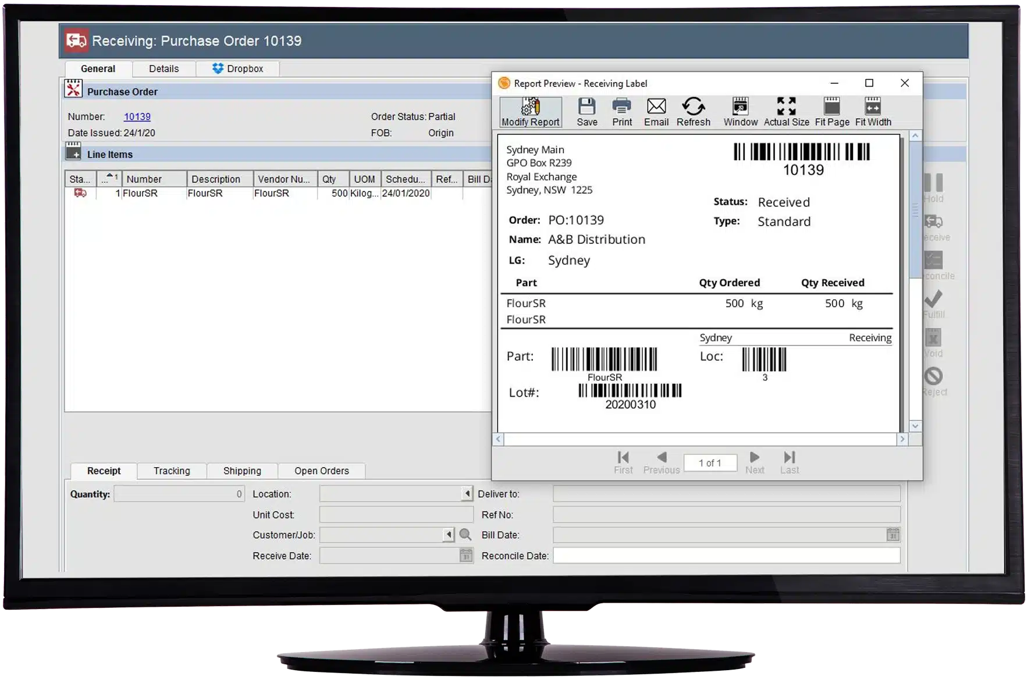This screenshot has height=687, width=1031.
Task: Go to First report page
Action: click(623, 462)
